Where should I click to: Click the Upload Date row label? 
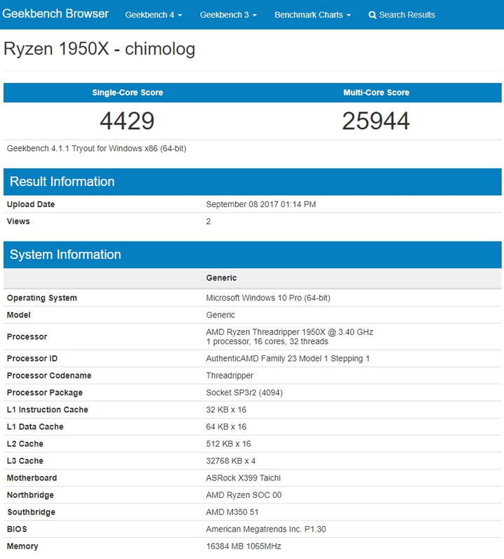tap(31, 204)
